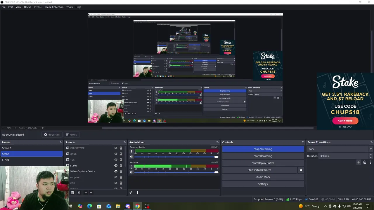Open the Docks menu
This screenshot has height=210, width=374.
(27, 7)
